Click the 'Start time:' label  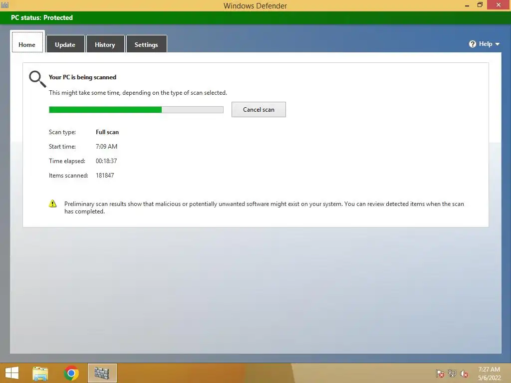tap(62, 147)
